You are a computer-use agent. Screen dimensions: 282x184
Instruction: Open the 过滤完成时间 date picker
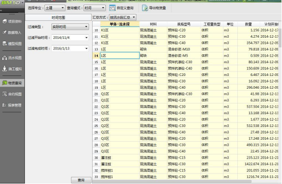[70, 48]
